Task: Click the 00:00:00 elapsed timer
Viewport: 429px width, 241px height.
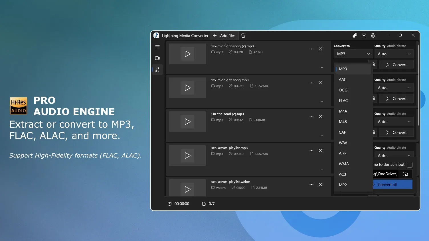Action: (179, 204)
